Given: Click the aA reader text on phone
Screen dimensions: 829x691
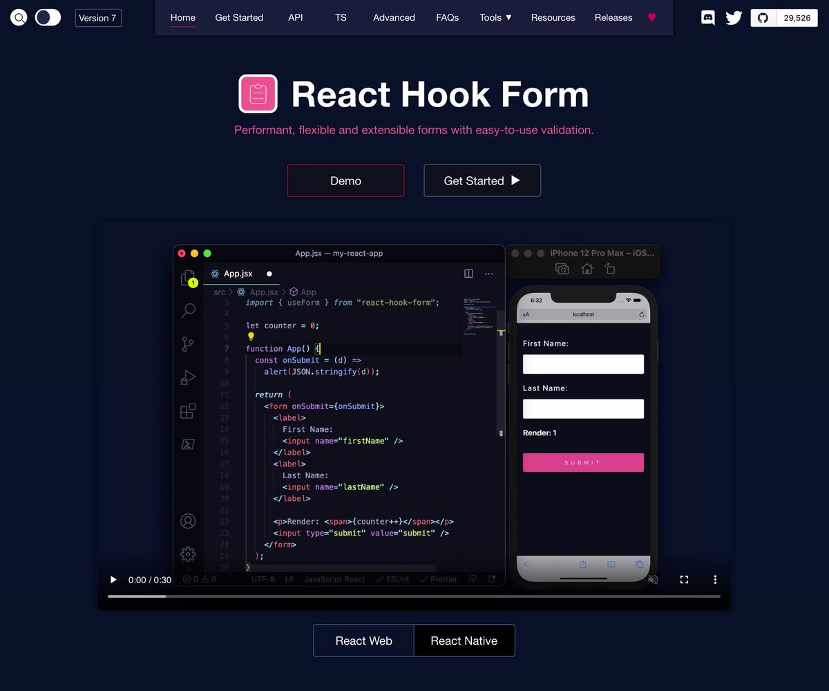Looking at the screenshot, I should [x=526, y=314].
